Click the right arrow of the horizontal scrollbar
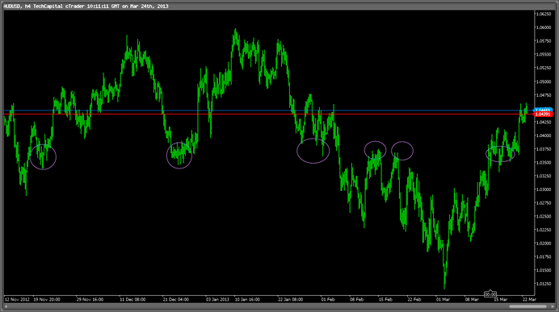 point(553,306)
